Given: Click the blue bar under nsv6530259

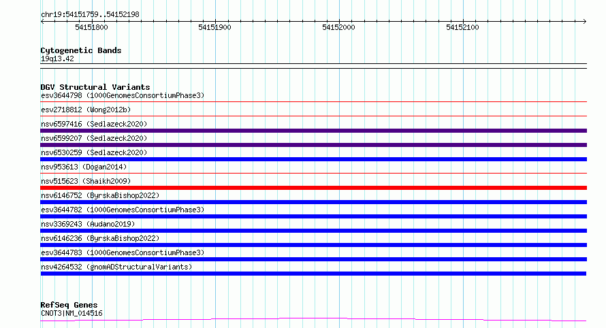Looking at the screenshot, I should click(x=313, y=159).
